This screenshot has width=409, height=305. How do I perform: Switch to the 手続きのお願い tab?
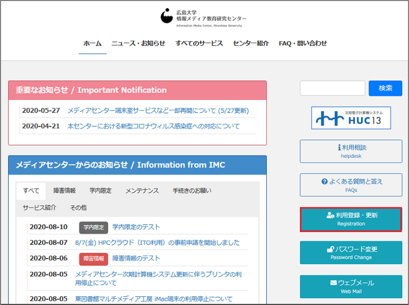[x=192, y=191]
